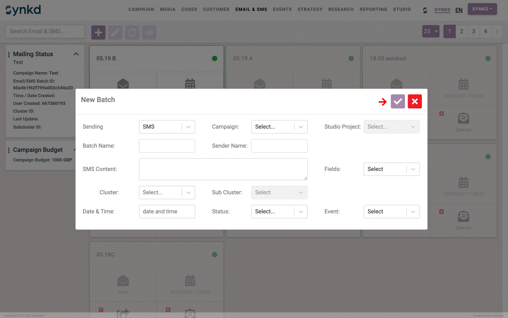Open the Campaign select dropdown

(279, 127)
